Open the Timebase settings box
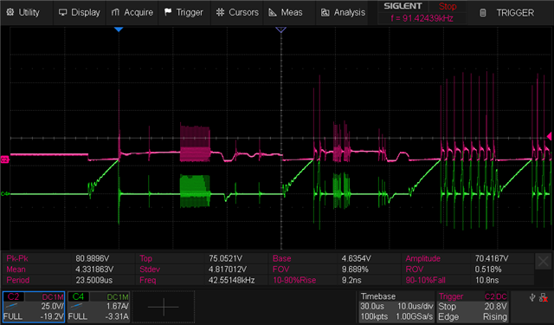The image size is (554, 325). pyautogui.click(x=396, y=307)
